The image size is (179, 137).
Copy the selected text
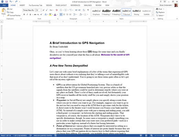coord(10,12)
